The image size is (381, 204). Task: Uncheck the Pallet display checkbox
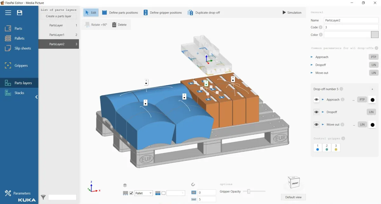pos(131,193)
